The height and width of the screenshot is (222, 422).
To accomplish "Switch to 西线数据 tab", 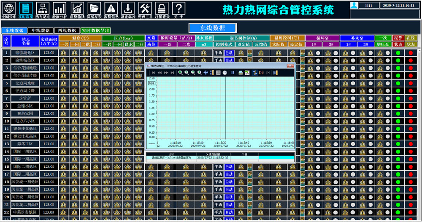I will 67,31.
